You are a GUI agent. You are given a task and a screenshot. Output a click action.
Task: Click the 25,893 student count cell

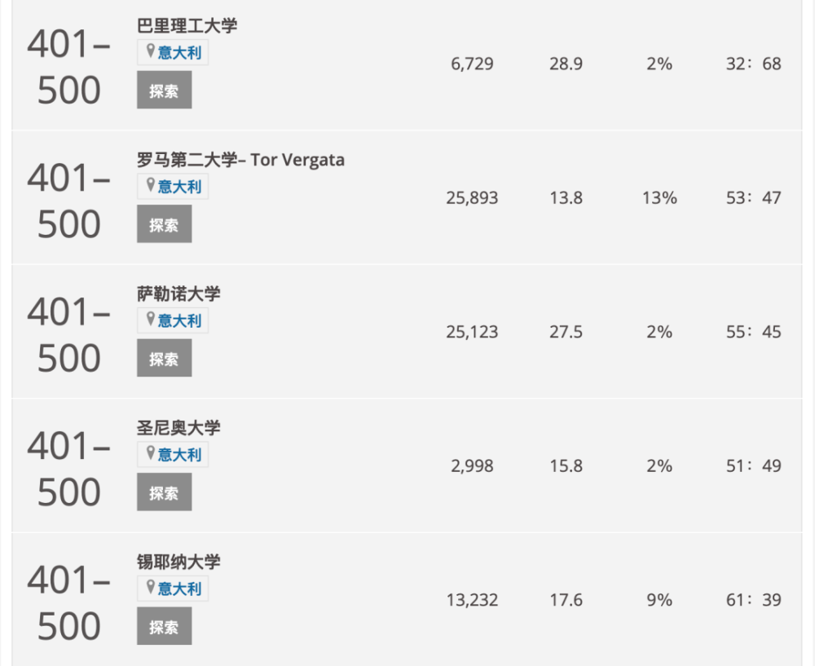coord(472,198)
